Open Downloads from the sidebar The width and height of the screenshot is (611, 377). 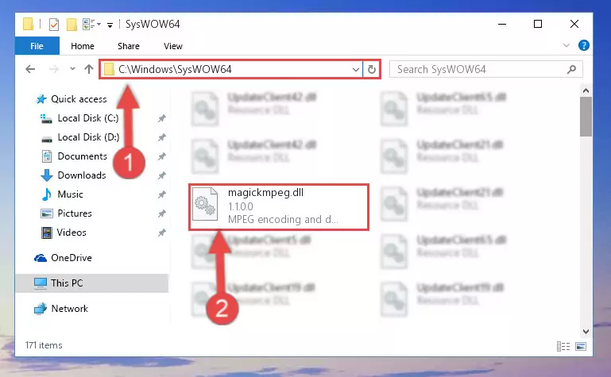pyautogui.click(x=82, y=175)
